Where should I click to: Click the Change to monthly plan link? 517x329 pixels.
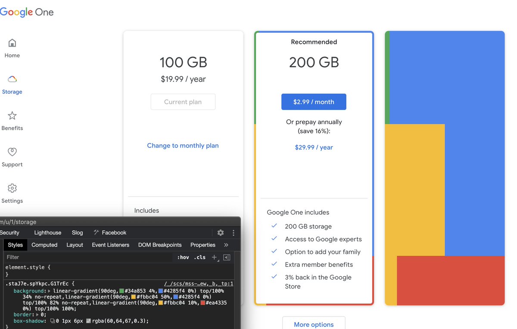click(x=183, y=145)
